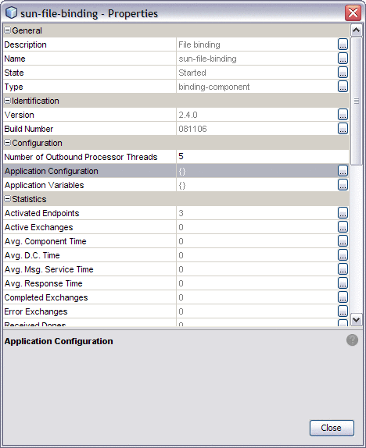Open the Application Configuration editor button
The image size is (366, 448).
pyautogui.click(x=343, y=171)
